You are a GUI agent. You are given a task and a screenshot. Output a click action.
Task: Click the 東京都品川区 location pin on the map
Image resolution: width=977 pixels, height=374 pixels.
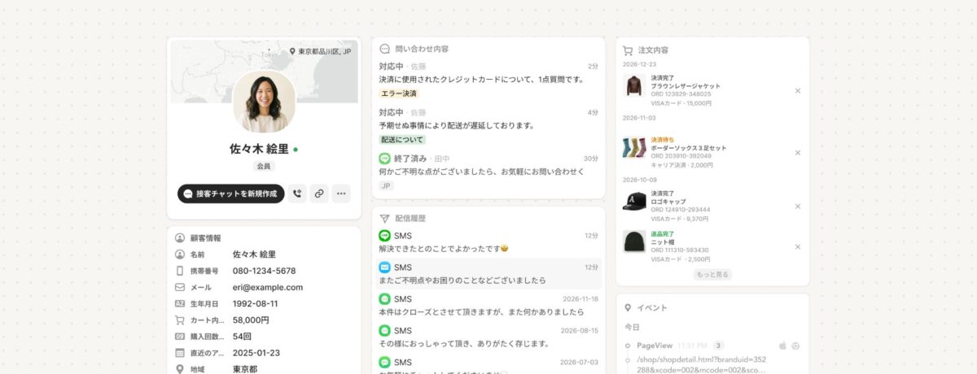click(x=293, y=51)
